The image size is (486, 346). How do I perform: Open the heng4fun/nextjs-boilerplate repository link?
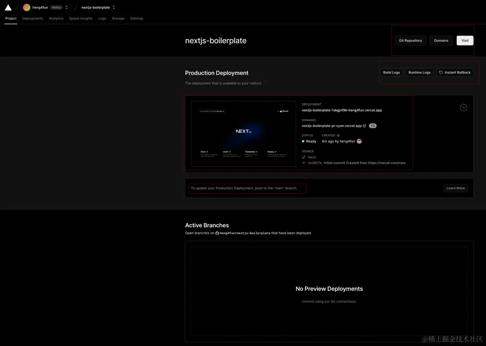[245, 233]
